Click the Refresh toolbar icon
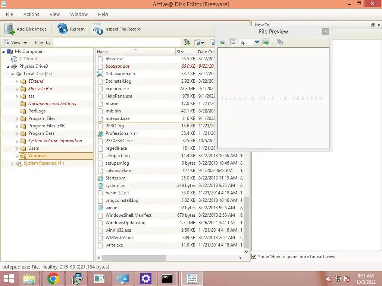The image size is (382, 286). click(63, 29)
